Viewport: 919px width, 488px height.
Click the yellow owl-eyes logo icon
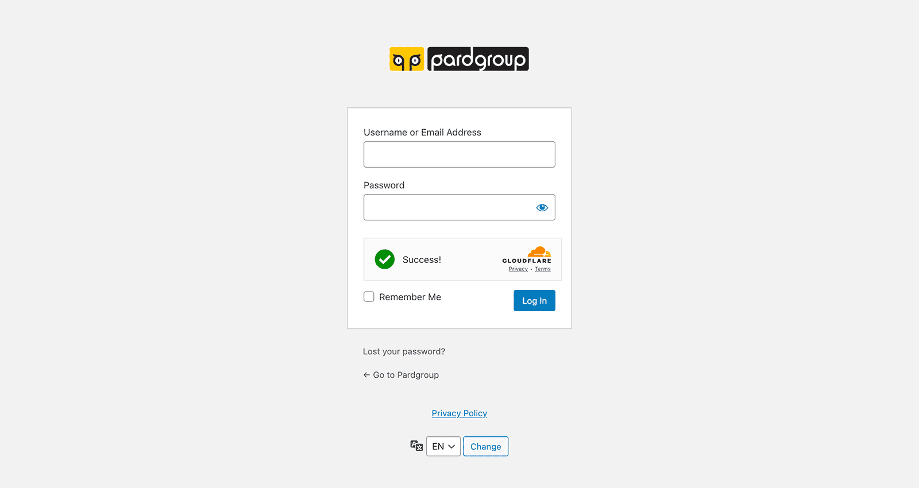pyautogui.click(x=407, y=59)
